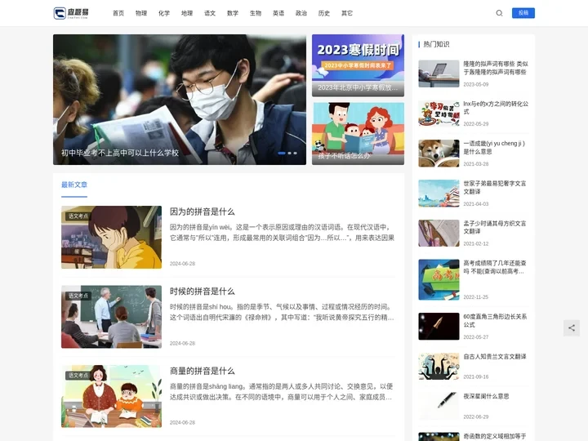Viewport: 588px width, 441px height.
Task: Click the share icon button
Action: coord(572,328)
